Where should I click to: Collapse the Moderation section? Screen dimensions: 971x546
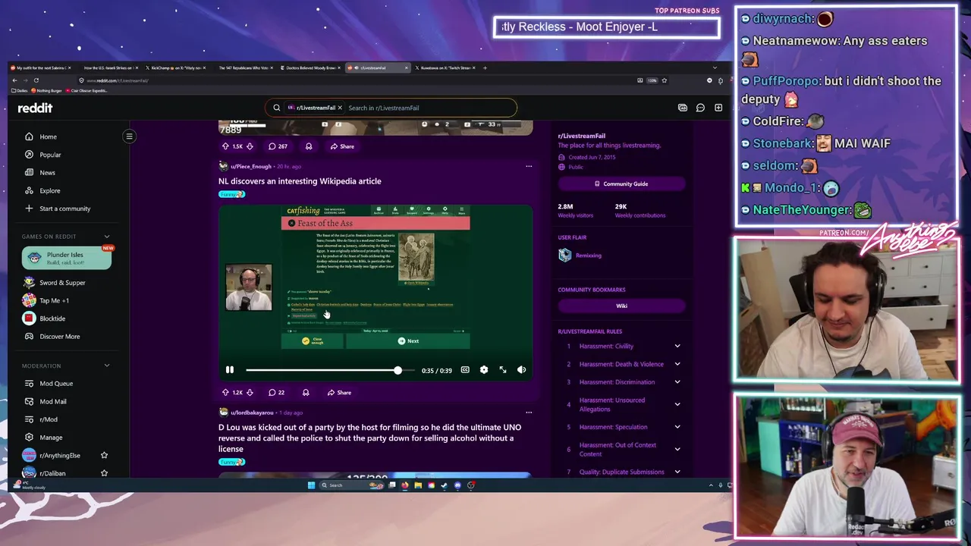point(106,366)
